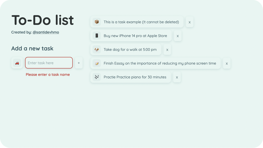Select the Finish Essay task text

tap(160, 63)
